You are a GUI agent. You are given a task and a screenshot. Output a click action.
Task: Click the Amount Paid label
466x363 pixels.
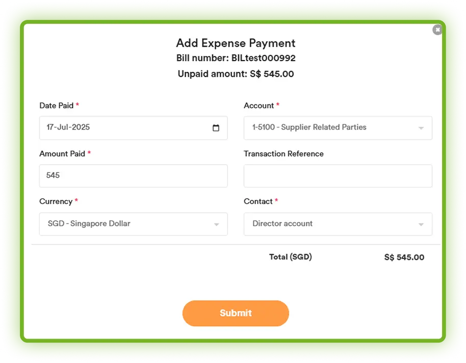click(x=62, y=153)
